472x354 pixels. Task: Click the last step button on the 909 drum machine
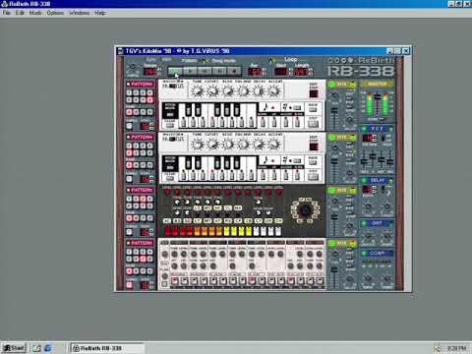[x=321, y=281]
